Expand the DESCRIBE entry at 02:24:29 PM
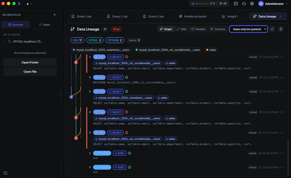The width and height of the screenshot is (291, 178). (x=90, y=77)
